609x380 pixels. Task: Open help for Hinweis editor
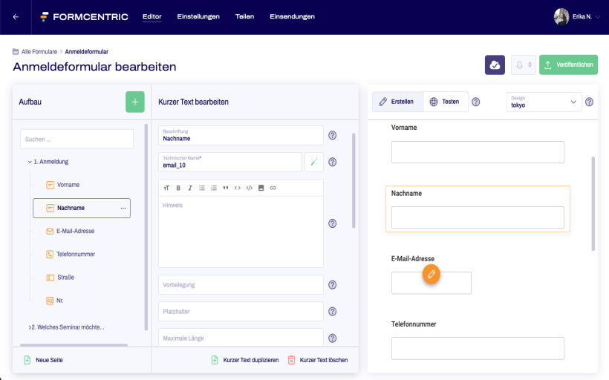(x=333, y=223)
